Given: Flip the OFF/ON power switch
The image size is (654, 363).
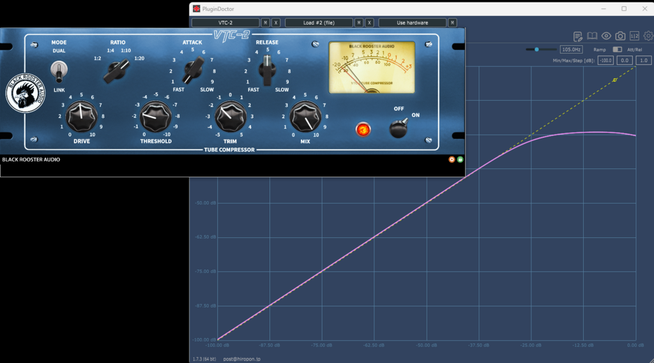Looking at the screenshot, I should click(399, 128).
